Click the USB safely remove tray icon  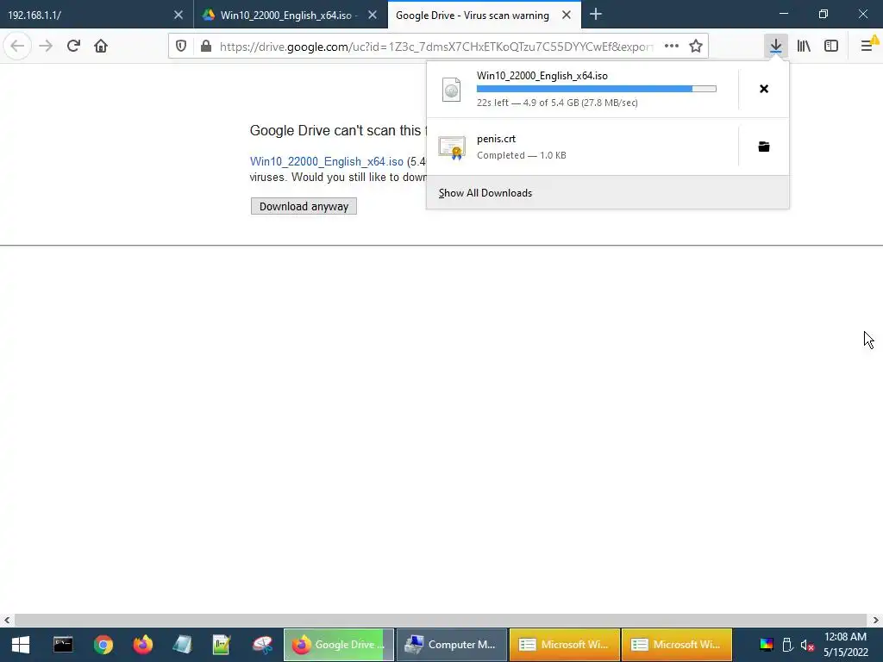point(787,645)
